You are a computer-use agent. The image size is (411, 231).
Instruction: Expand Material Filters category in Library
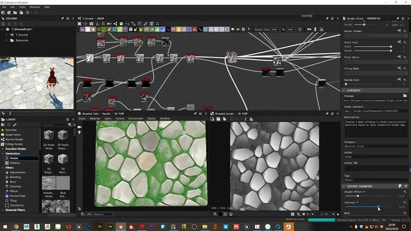pos(3,210)
